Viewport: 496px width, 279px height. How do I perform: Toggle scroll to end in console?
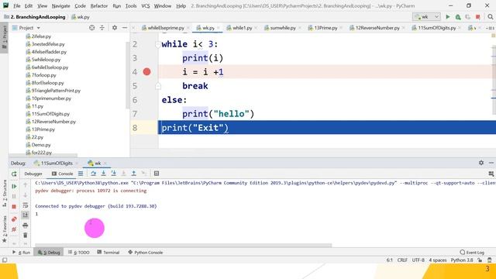click(x=26, y=215)
